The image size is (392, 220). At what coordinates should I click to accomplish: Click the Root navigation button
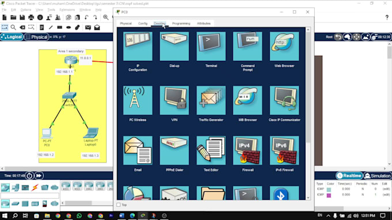tap(329, 37)
